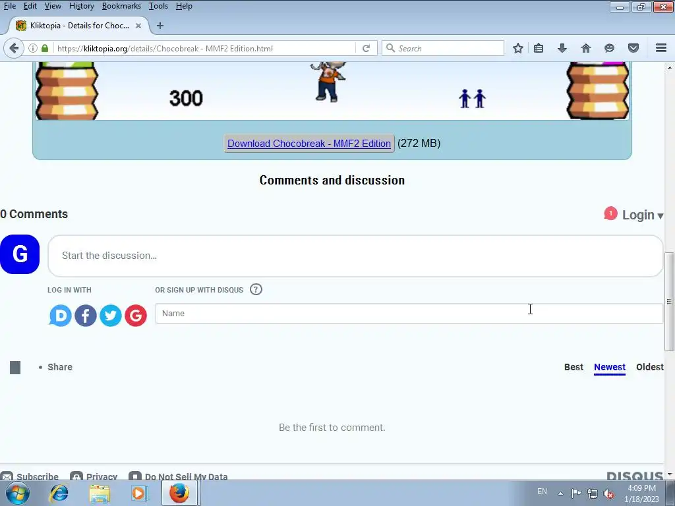Open the Hello chat smiley icon
Viewport: 675px width, 506px height.
[x=609, y=48]
